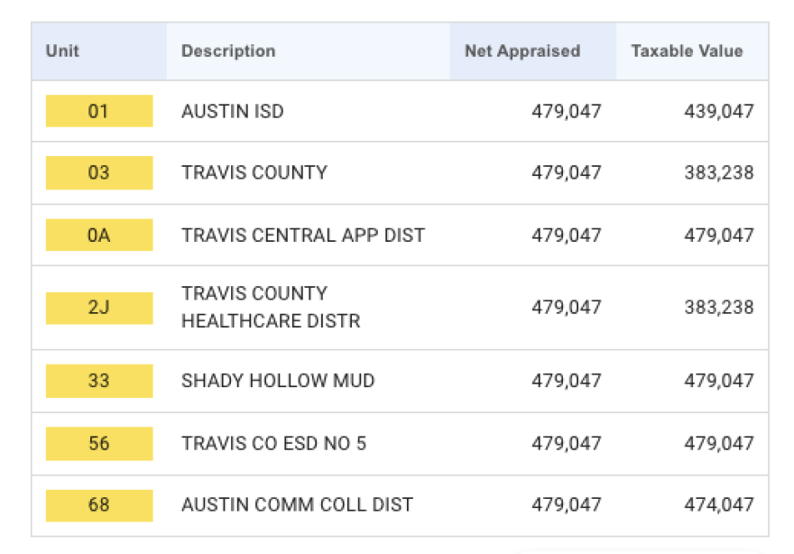The image size is (794, 554).
Task: Click the yellow unit 03 badge
Action: tap(99, 172)
